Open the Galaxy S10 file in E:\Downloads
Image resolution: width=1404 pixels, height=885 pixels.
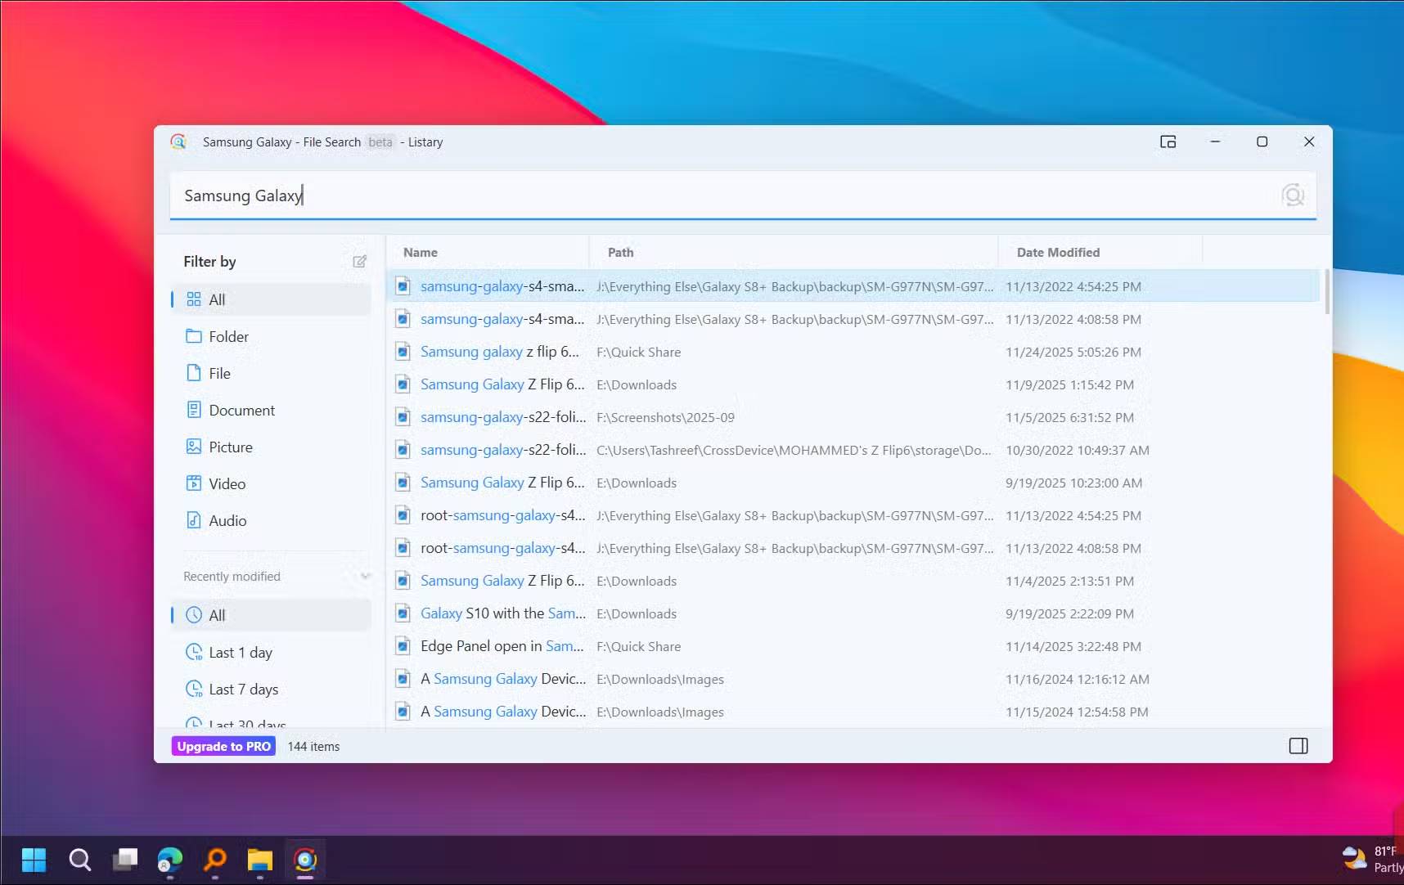(x=502, y=613)
